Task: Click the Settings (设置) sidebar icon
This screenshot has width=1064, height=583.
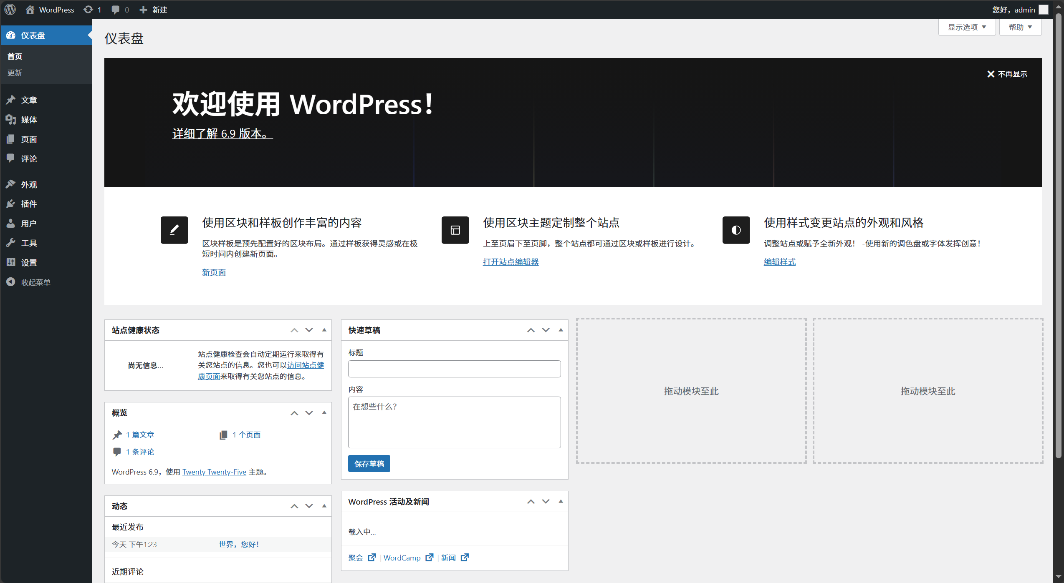Action: 11,262
